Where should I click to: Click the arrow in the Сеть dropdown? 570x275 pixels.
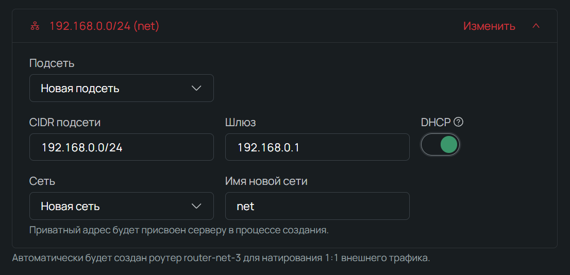coord(196,207)
